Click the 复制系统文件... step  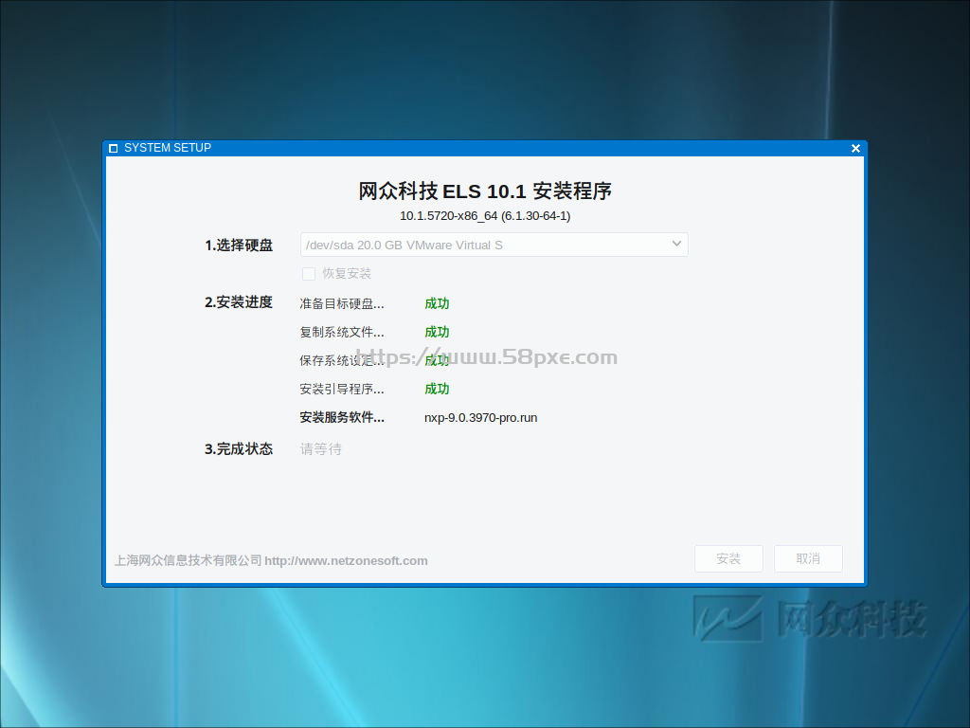341,332
